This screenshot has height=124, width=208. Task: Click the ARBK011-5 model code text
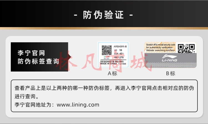[120, 47]
